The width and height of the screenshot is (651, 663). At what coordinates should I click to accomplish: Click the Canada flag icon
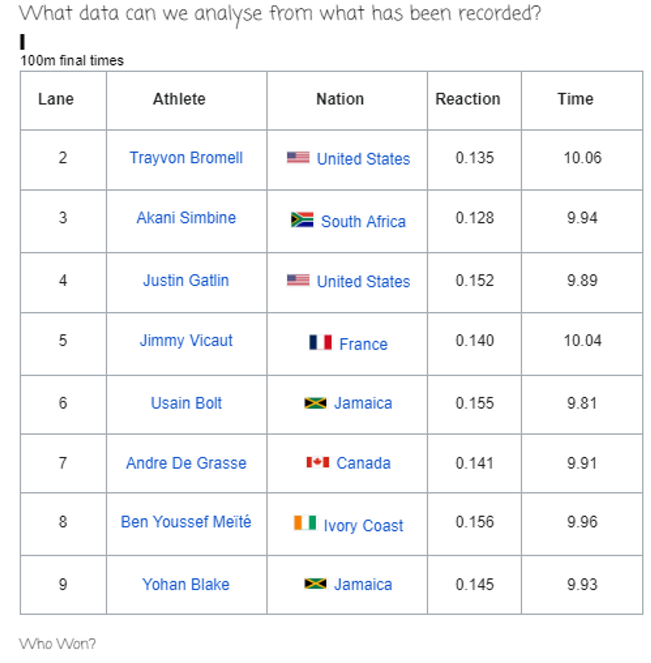318,463
